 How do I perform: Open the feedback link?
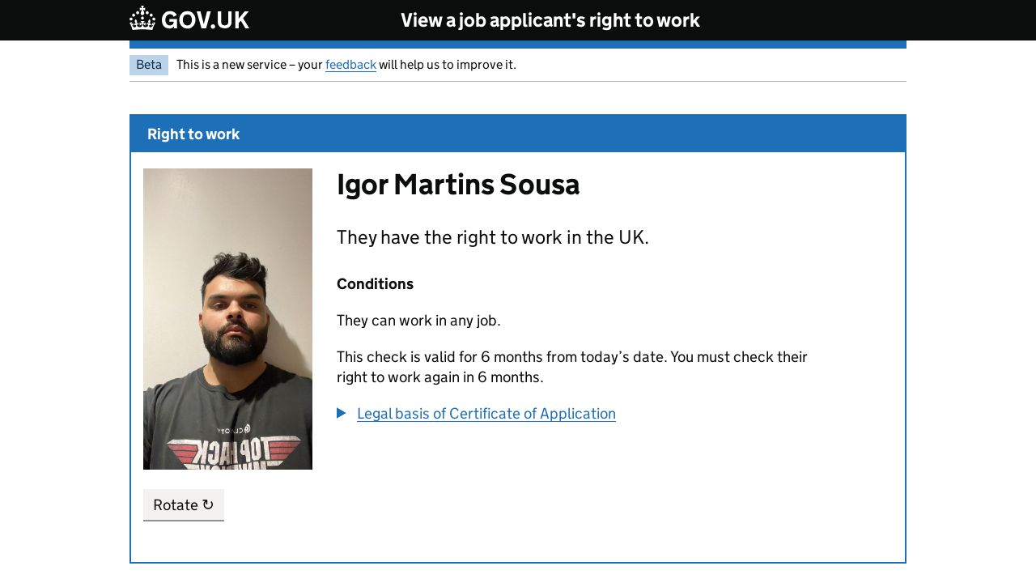350,65
